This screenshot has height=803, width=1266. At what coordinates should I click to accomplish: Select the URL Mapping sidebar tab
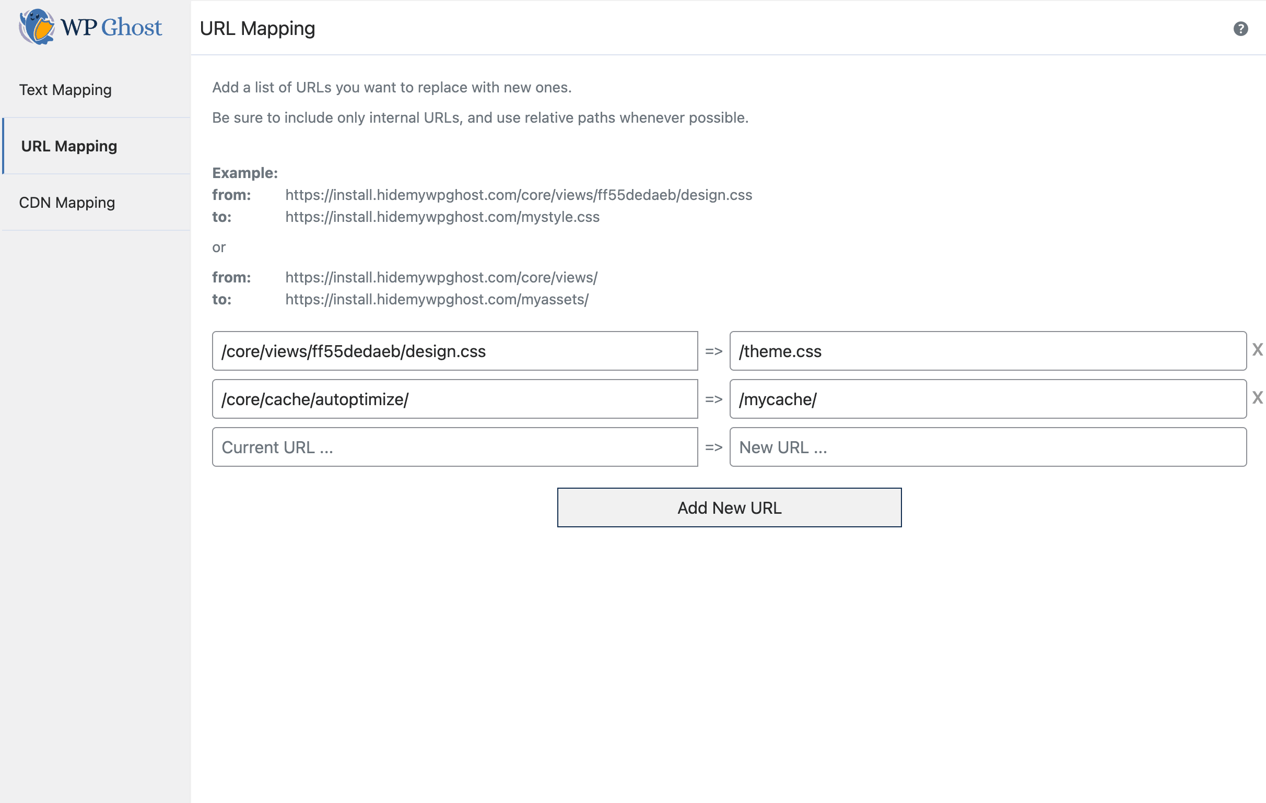69,146
